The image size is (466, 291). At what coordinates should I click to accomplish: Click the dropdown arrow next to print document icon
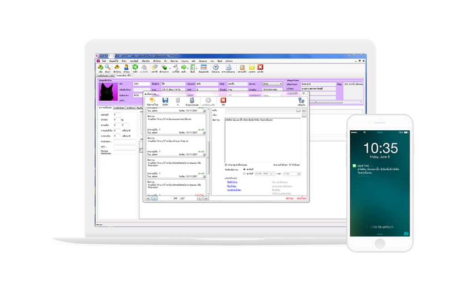[x=197, y=68]
